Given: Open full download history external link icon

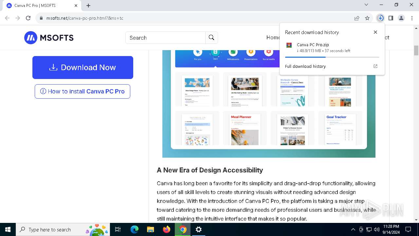Looking at the screenshot, I should pos(375,66).
